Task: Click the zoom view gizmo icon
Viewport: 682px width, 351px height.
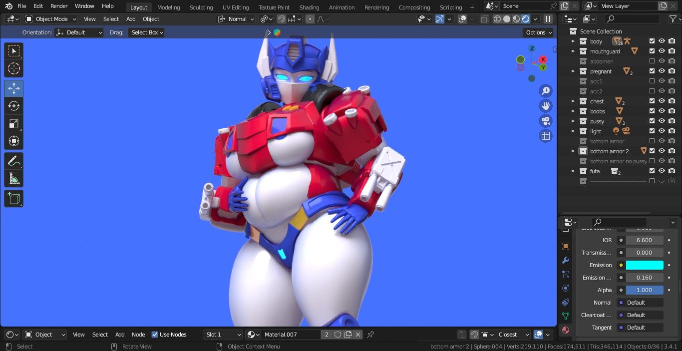Action: tap(546, 90)
